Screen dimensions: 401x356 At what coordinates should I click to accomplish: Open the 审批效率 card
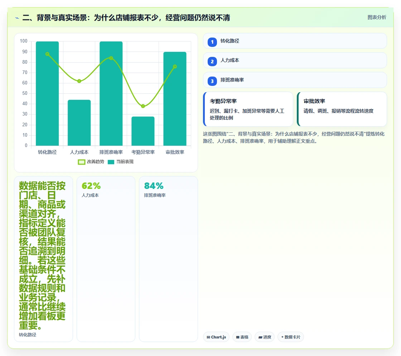click(342, 109)
